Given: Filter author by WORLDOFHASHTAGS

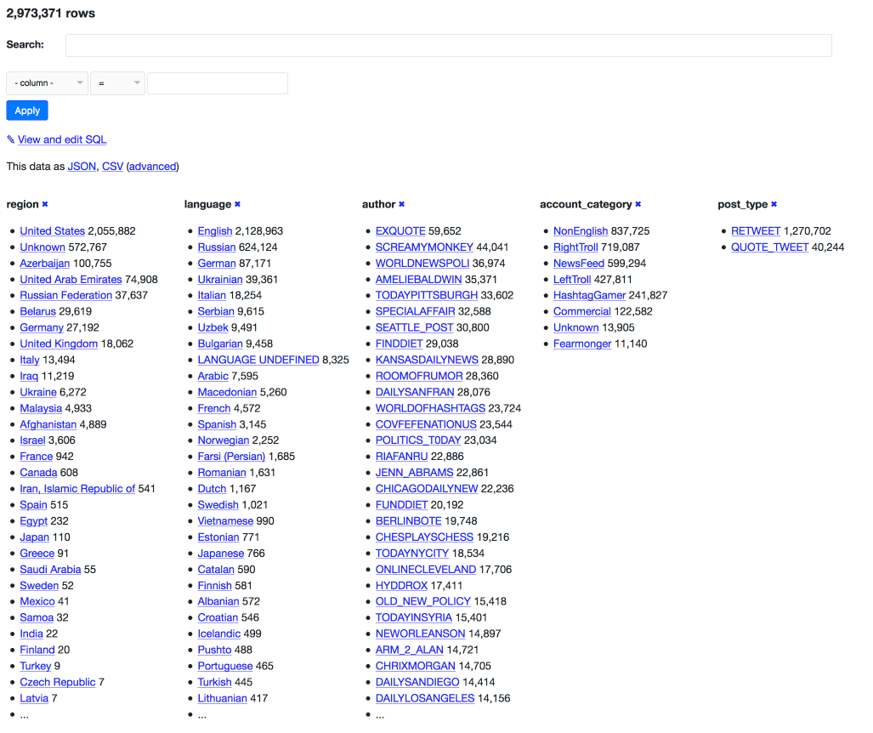Looking at the screenshot, I should 430,408.
